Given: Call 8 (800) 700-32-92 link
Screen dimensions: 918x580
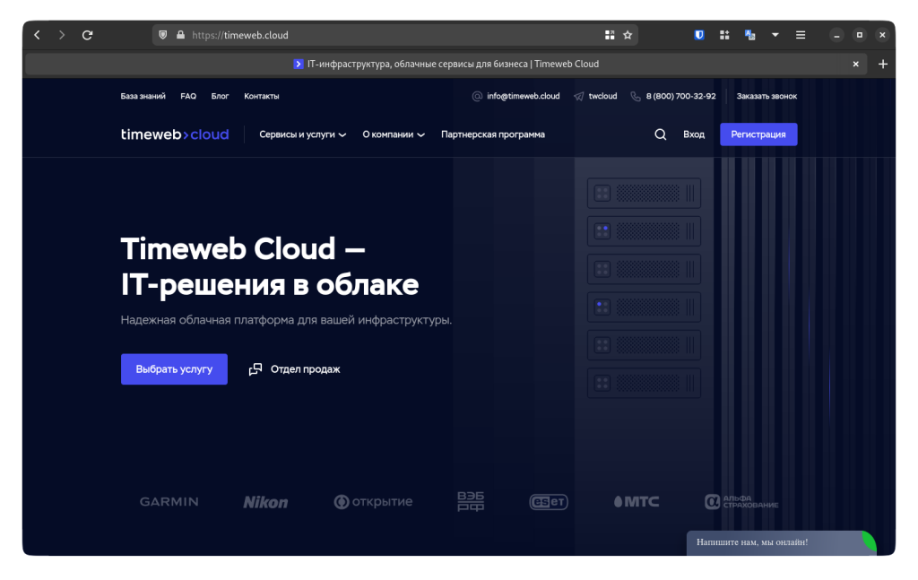Looking at the screenshot, I should point(673,96).
